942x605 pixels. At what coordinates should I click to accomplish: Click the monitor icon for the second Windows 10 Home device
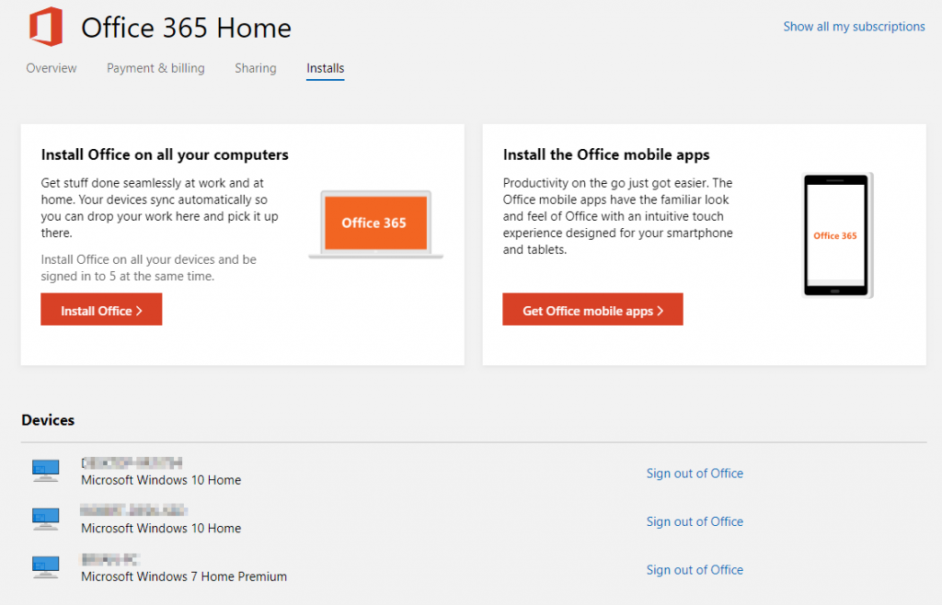pos(45,519)
